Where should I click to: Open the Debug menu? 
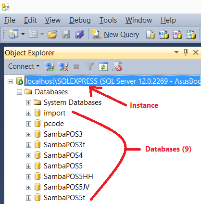coord(80,20)
